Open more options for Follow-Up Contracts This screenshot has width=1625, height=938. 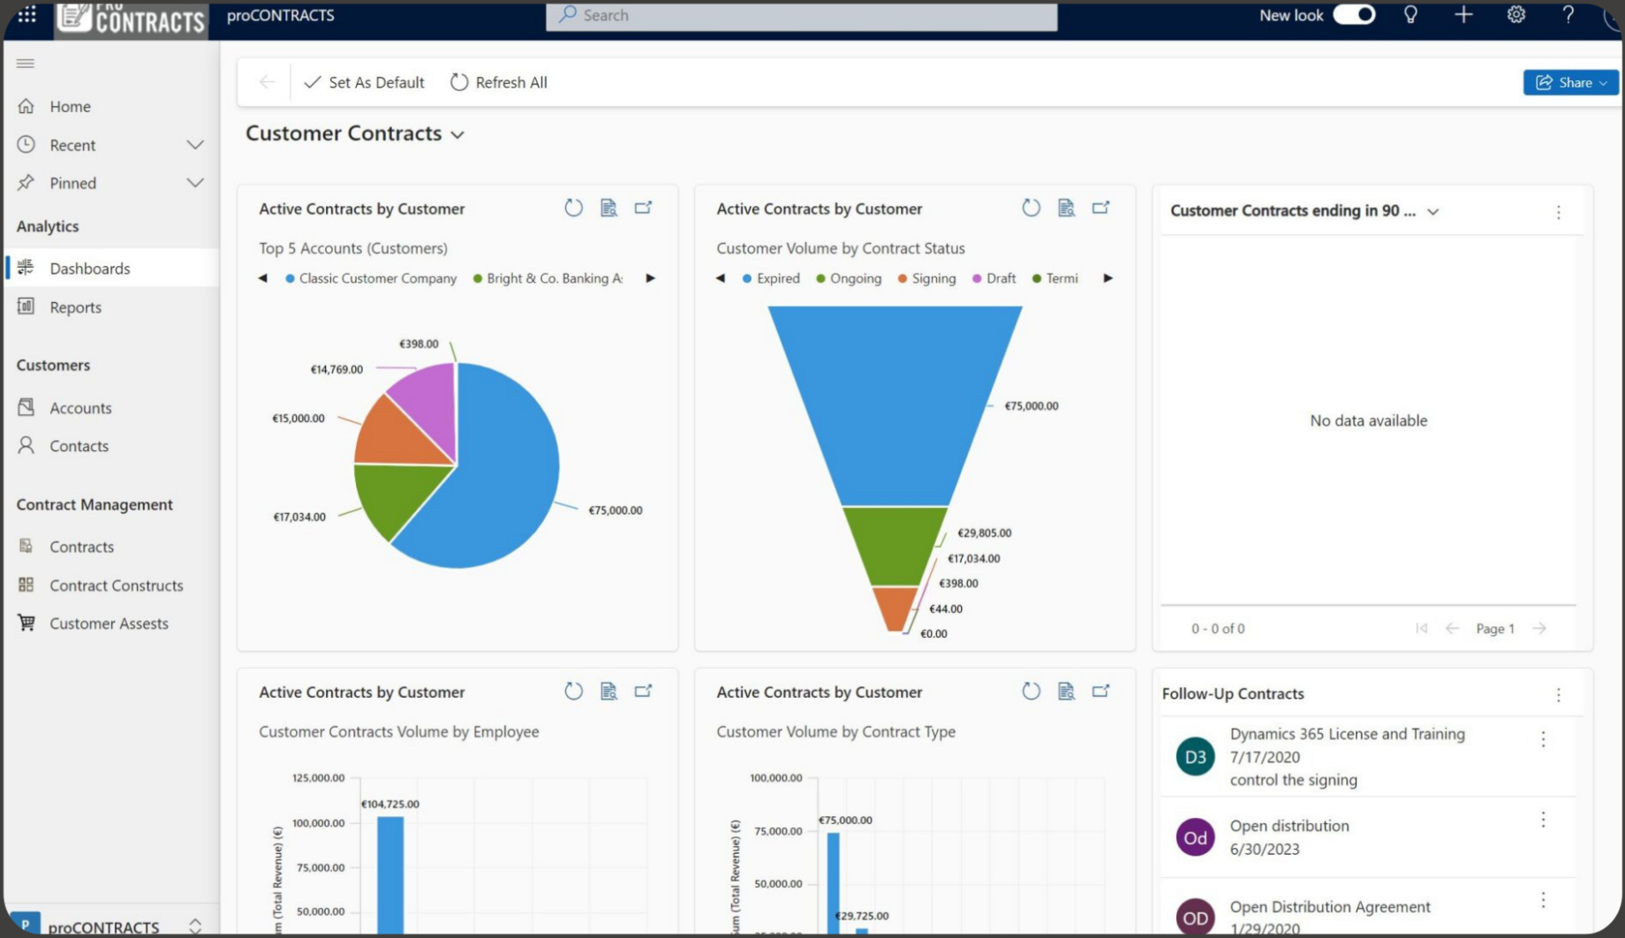1559,695
